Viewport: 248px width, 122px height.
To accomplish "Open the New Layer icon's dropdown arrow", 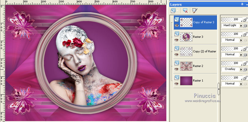I will [x=178, y=11].
